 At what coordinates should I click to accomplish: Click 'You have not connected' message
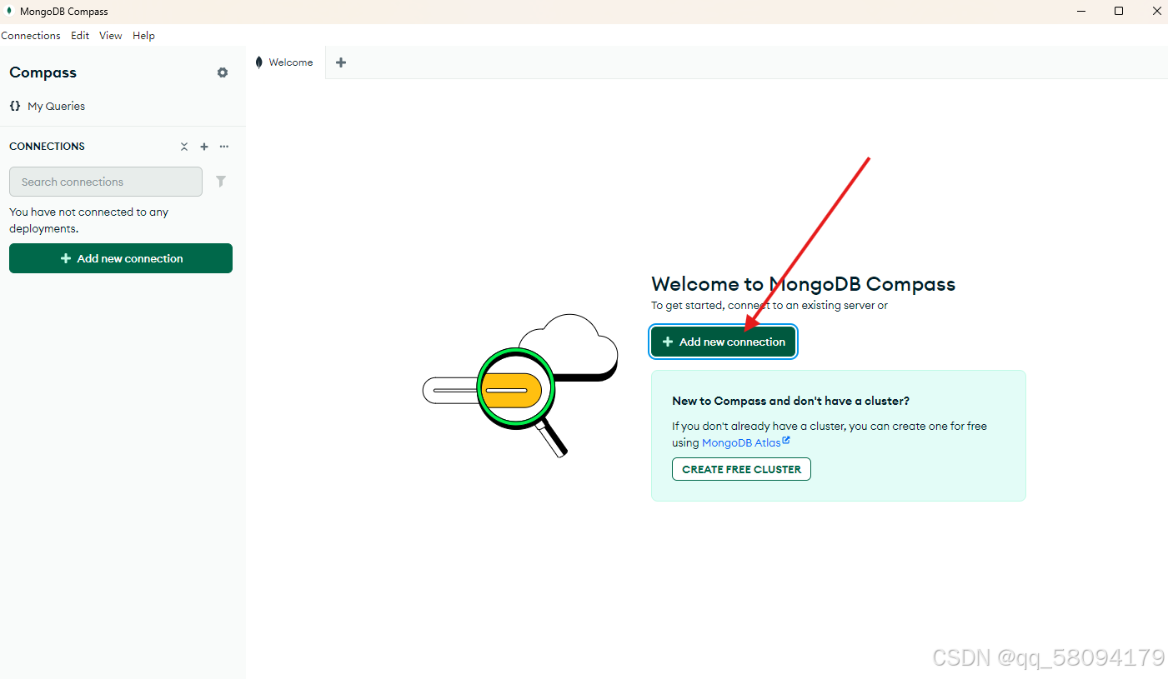[x=89, y=220]
